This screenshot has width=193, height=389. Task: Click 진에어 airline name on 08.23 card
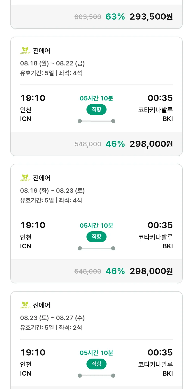[x=42, y=305]
